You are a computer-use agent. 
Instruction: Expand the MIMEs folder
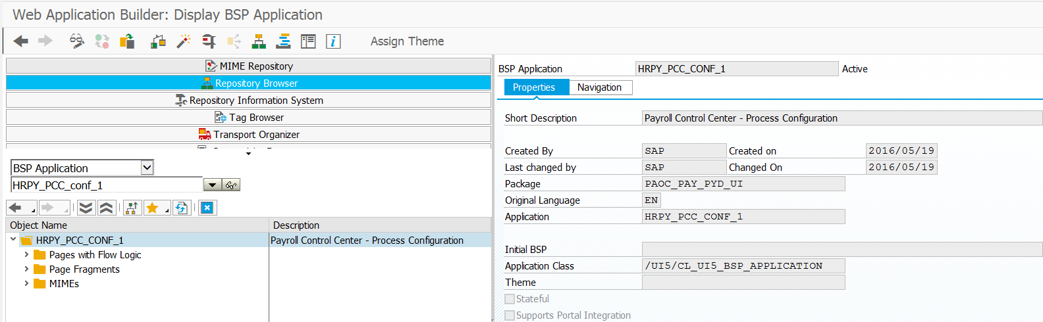26,283
